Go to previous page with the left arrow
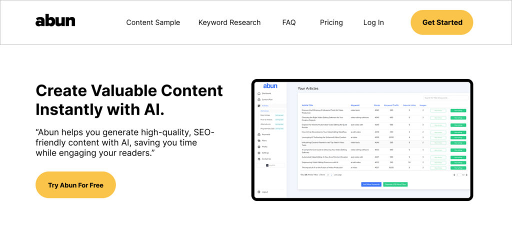This screenshot has width=512, height=243. pyautogui.click(x=454, y=174)
